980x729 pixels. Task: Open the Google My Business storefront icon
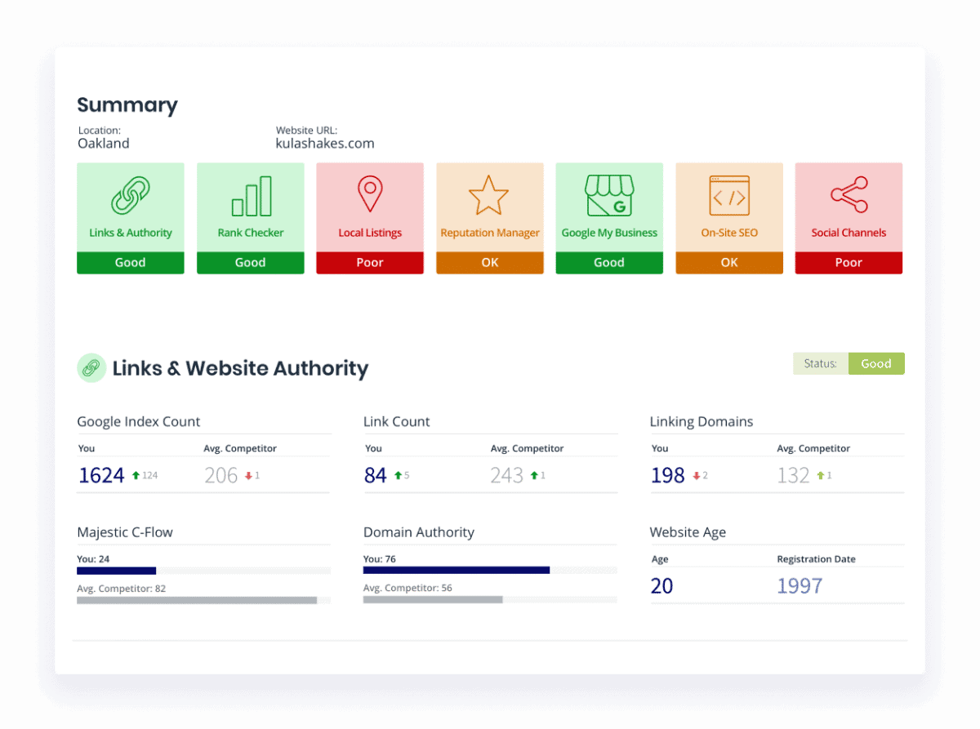point(609,196)
